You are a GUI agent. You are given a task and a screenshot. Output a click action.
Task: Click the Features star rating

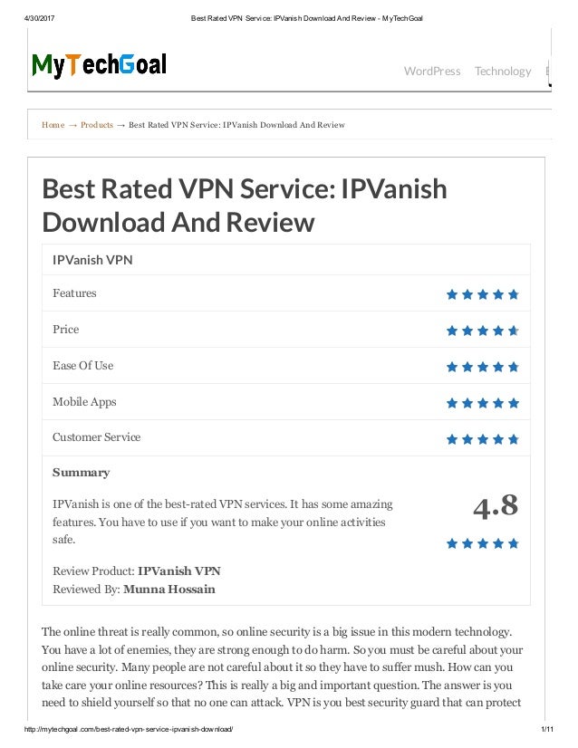(x=483, y=294)
